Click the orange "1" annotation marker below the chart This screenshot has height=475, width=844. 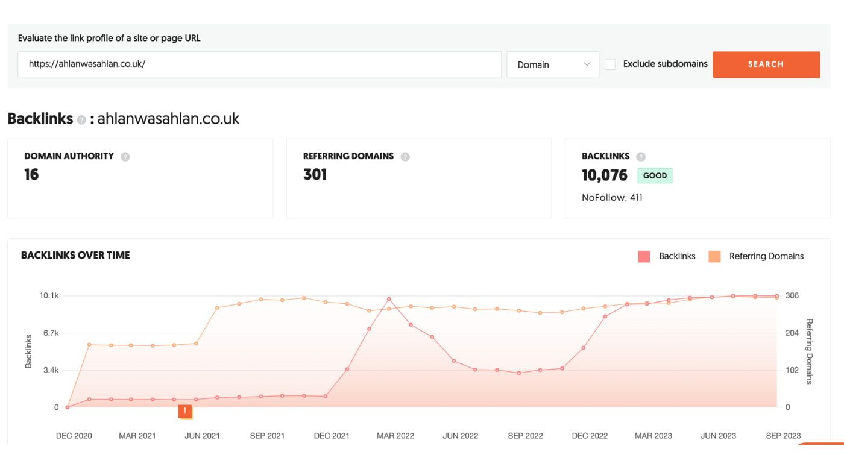pyautogui.click(x=184, y=410)
